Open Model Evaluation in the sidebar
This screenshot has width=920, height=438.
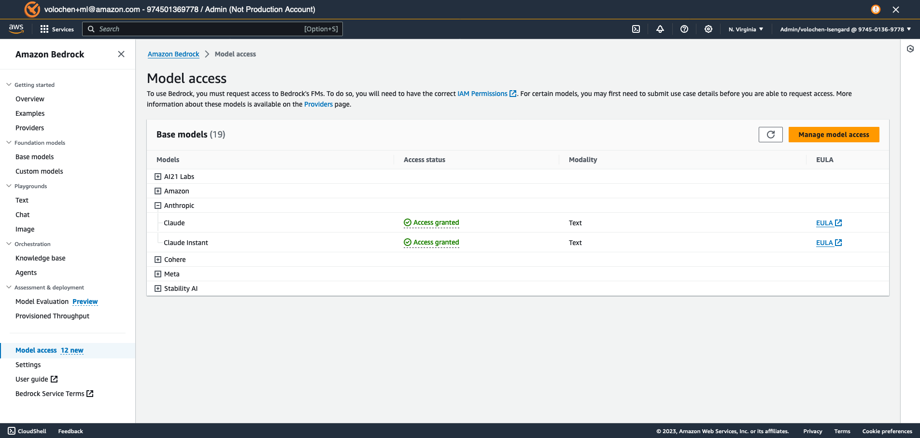pos(42,301)
